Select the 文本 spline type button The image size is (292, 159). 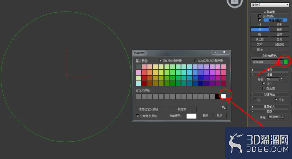coord(260,44)
